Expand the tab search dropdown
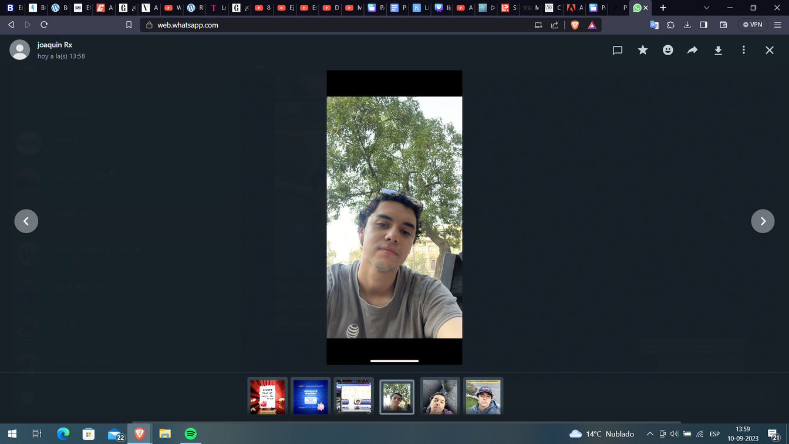This screenshot has width=789, height=444. pos(706,8)
